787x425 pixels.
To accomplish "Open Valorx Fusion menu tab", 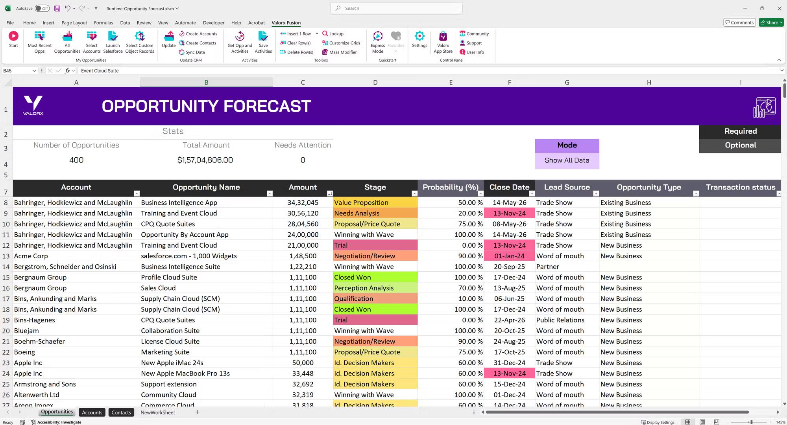I will tap(285, 22).
